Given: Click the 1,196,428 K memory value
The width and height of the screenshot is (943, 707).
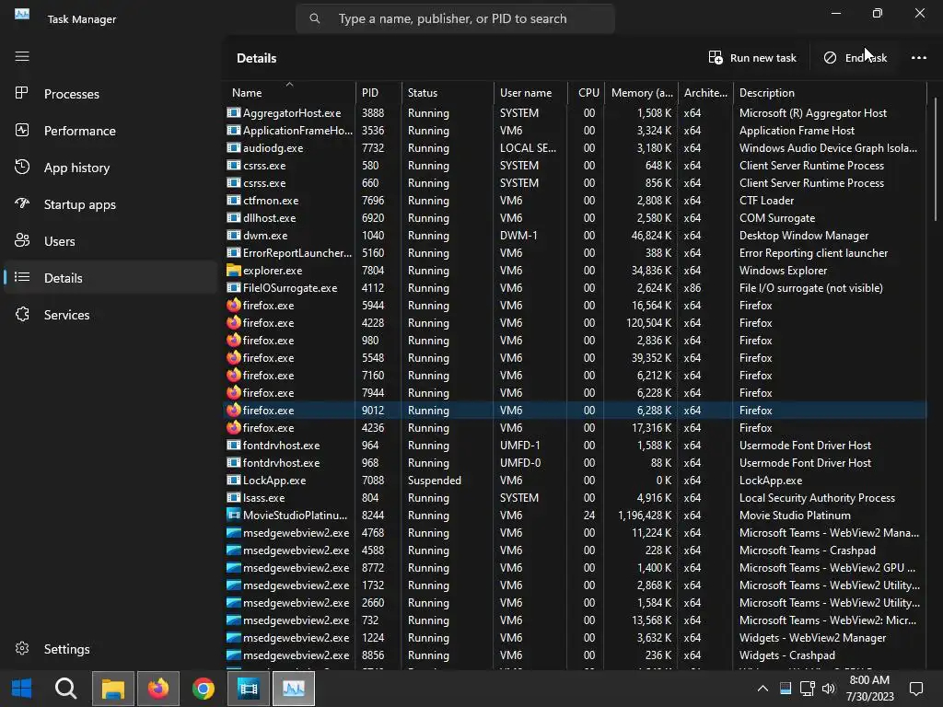Looking at the screenshot, I should [645, 516].
